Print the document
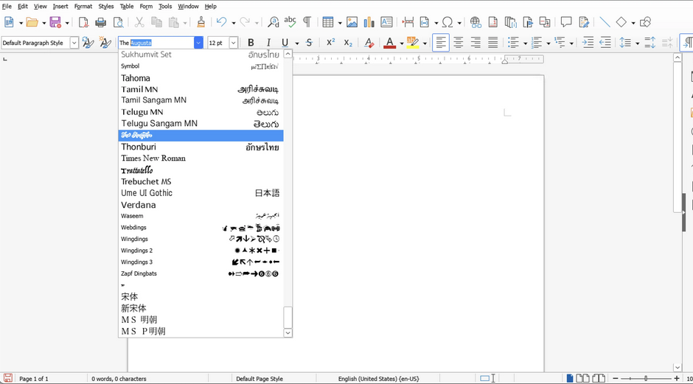693x384 pixels. (101, 22)
